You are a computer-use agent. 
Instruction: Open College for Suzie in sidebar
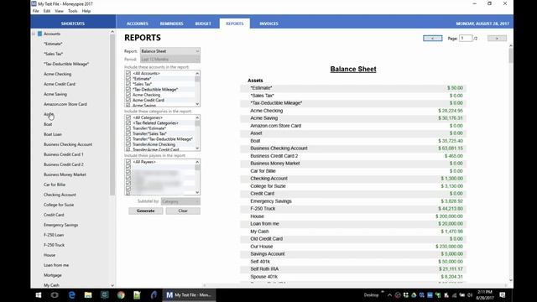pos(59,205)
